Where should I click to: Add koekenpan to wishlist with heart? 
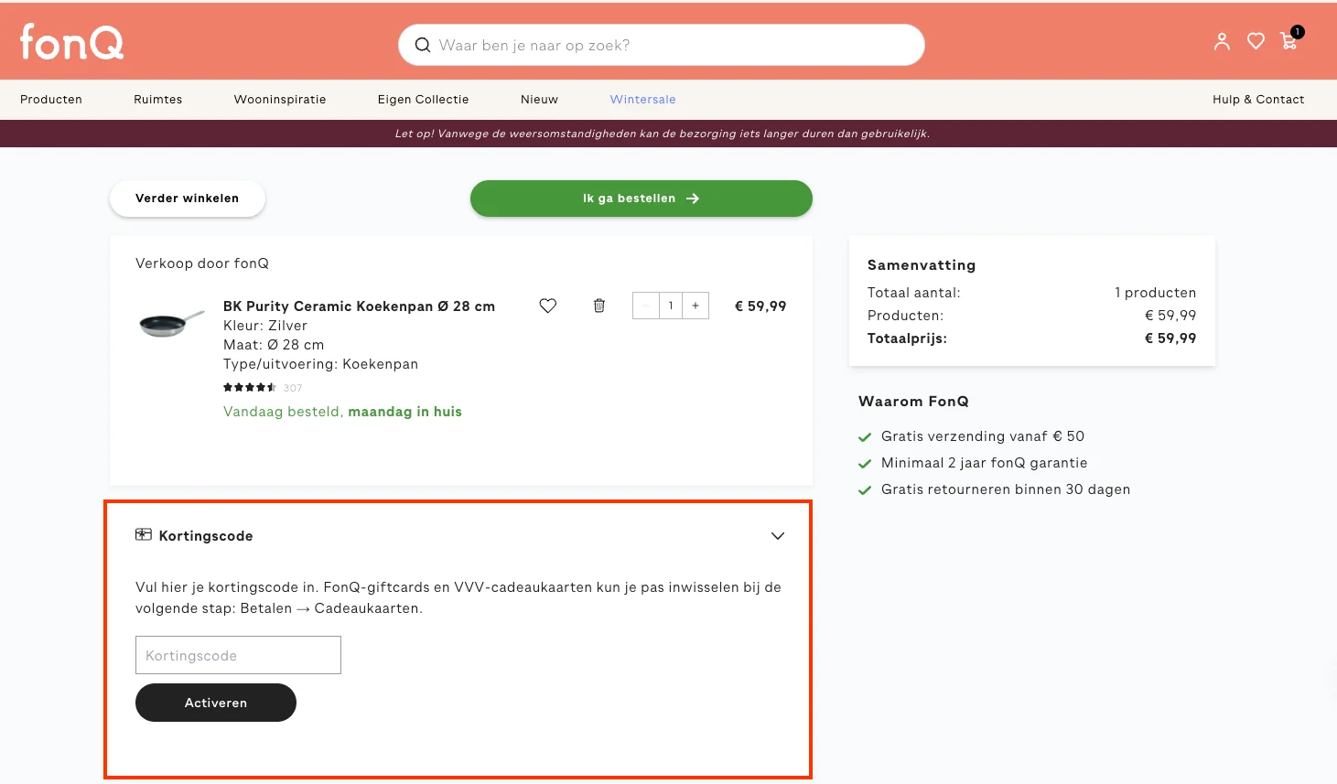coord(547,306)
